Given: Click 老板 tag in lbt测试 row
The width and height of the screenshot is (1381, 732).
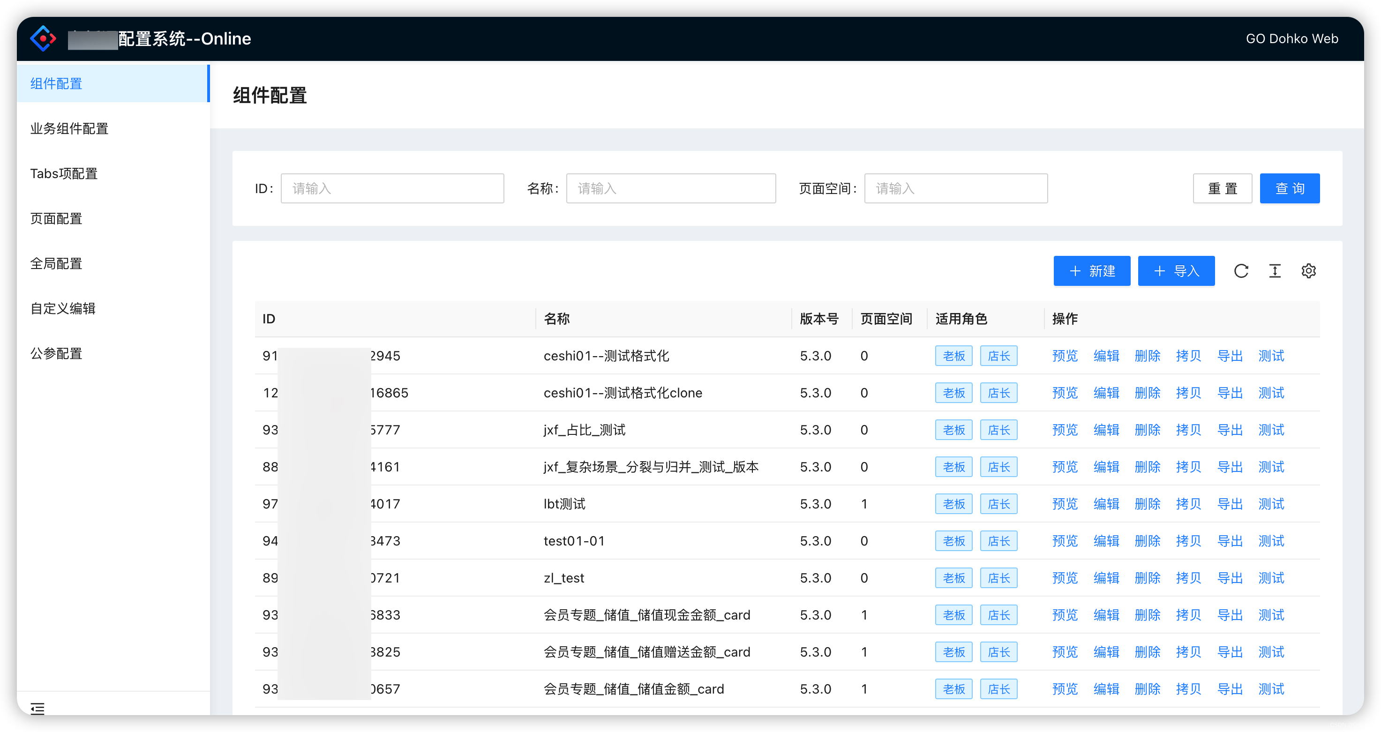Looking at the screenshot, I should point(954,504).
